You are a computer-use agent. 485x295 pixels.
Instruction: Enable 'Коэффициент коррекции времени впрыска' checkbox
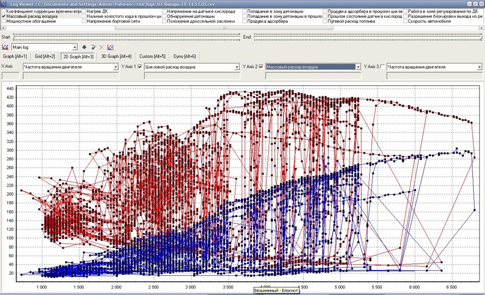[x=4, y=12]
